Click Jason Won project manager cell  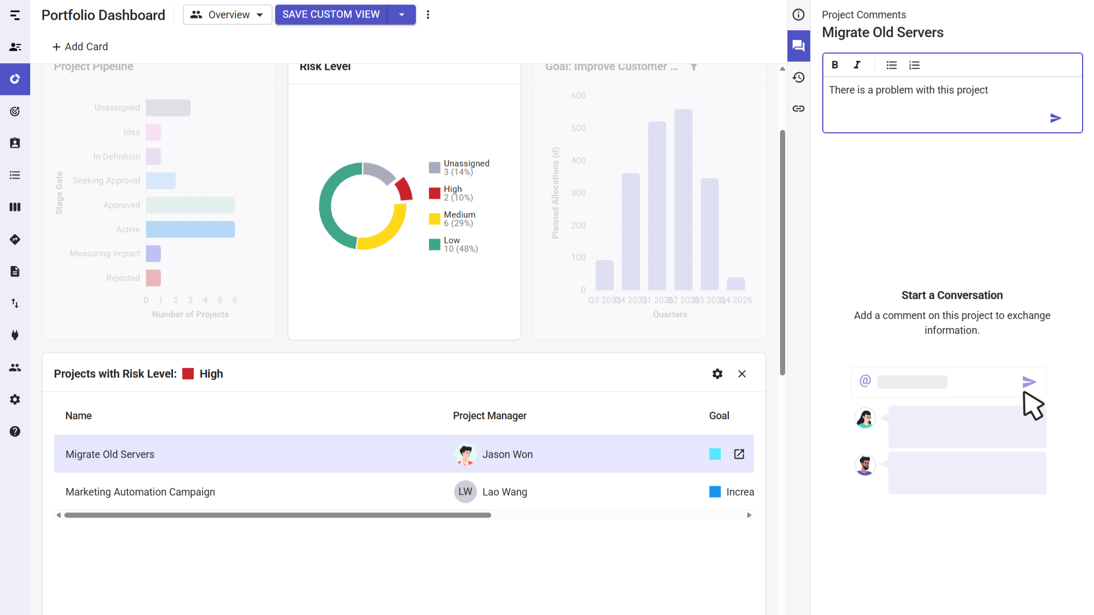point(493,454)
